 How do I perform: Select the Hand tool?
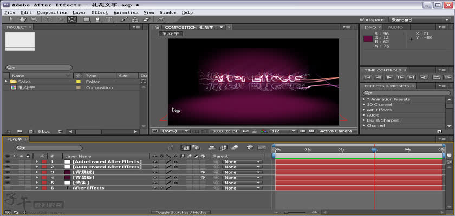point(23,19)
